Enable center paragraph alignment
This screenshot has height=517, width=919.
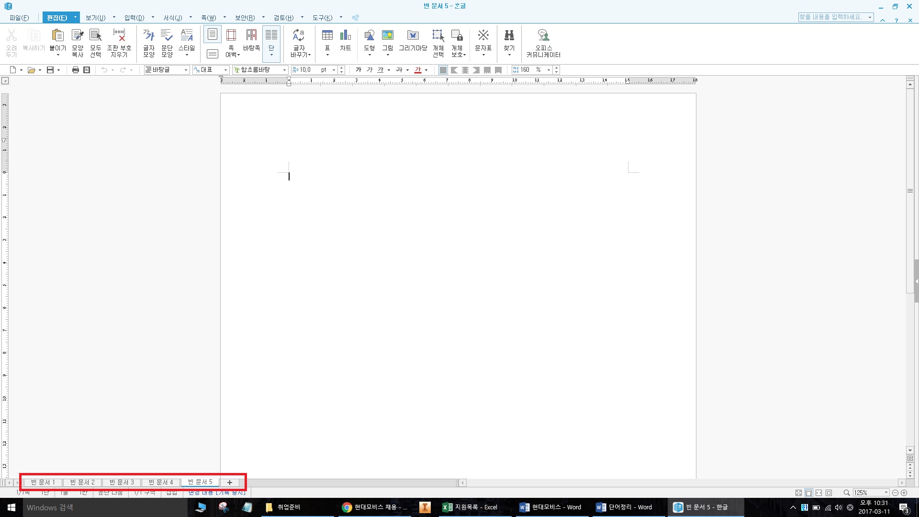[465, 70]
